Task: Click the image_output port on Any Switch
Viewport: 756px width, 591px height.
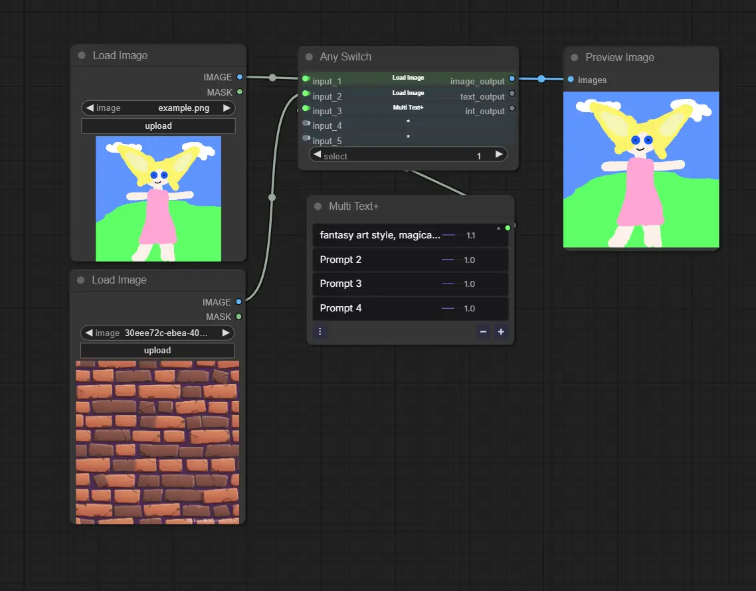Action: 512,79
